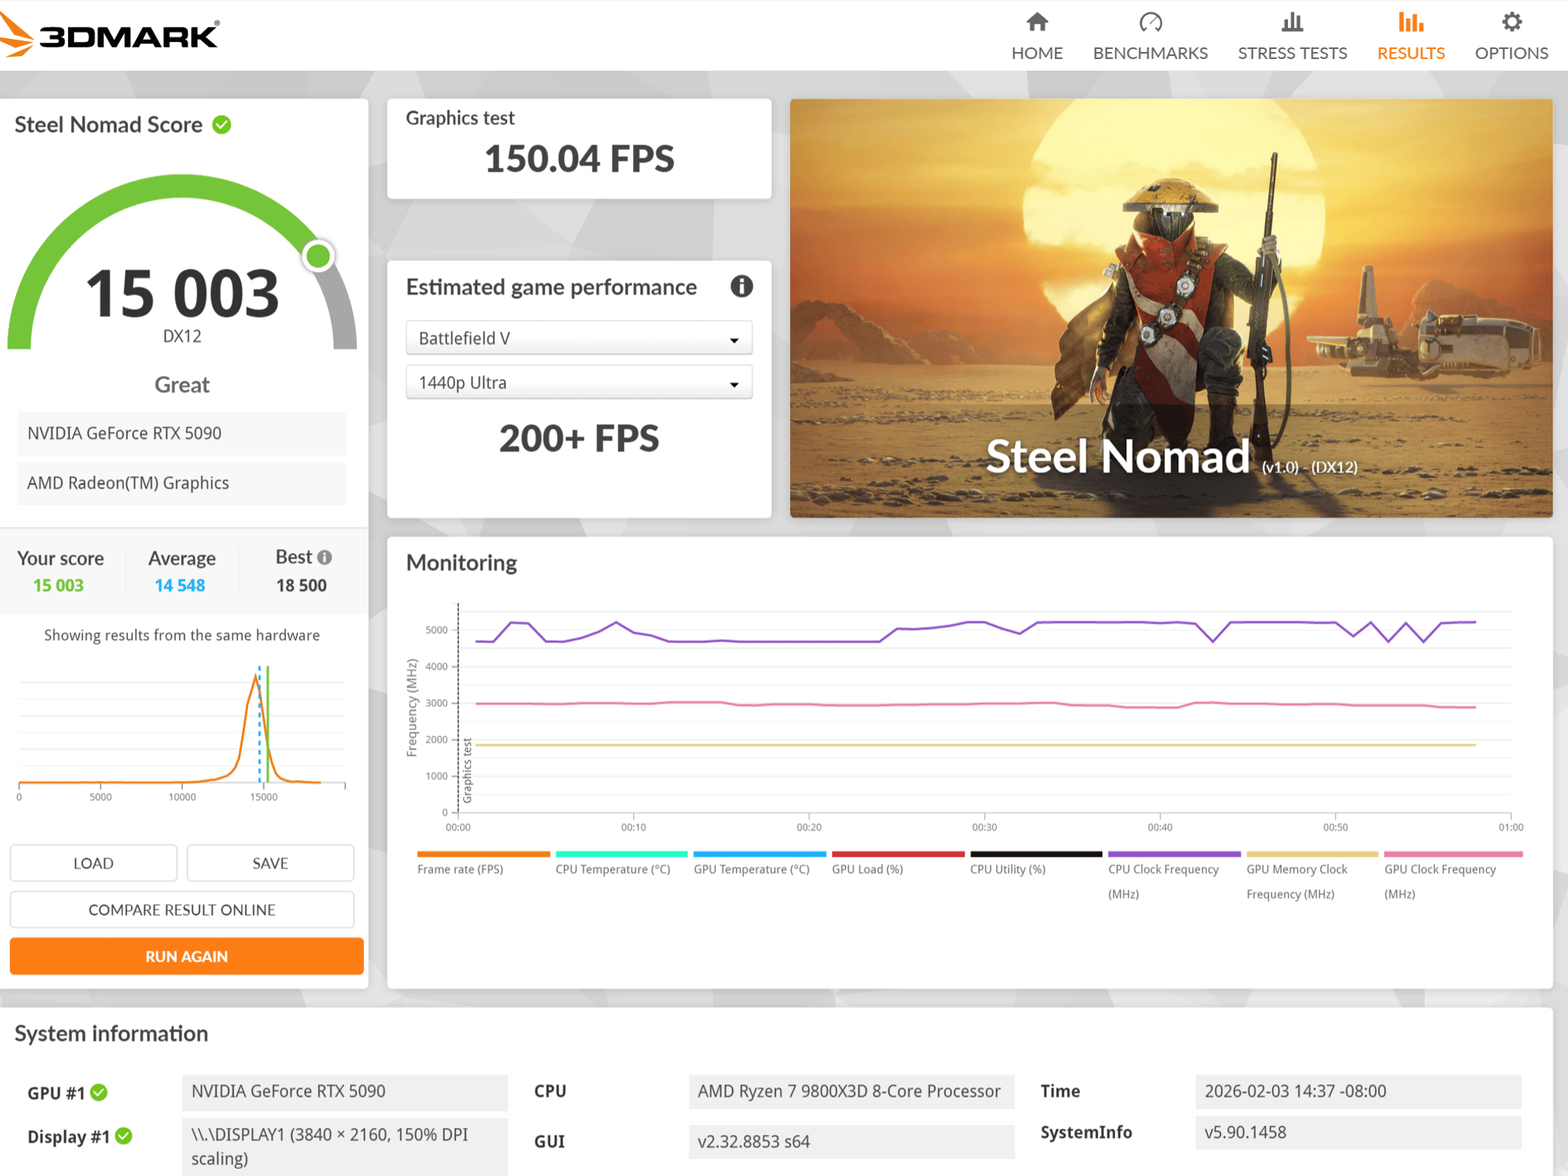
Task: Click the System information heading
Action: tap(111, 1034)
